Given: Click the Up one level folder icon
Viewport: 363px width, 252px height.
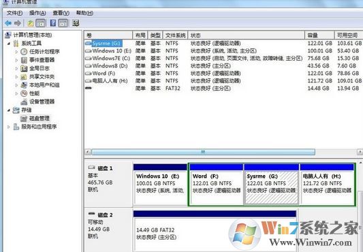Looking at the screenshot, I should pos(31,23).
